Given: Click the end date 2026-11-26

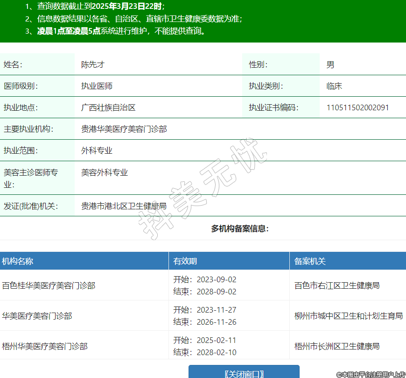Looking at the screenshot, I should pos(217,322).
